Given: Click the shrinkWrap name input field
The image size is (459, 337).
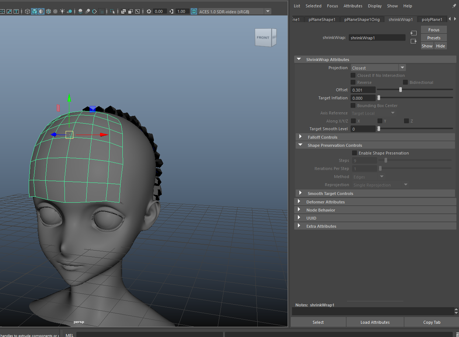Looking at the screenshot, I should 377,38.
